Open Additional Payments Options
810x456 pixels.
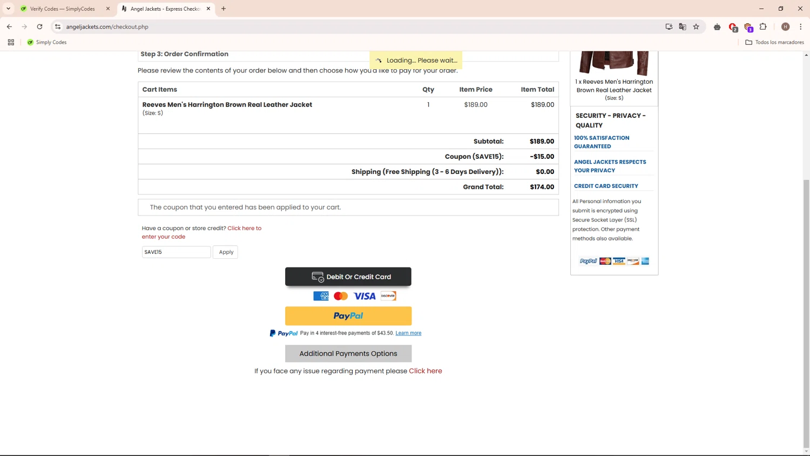348,353
